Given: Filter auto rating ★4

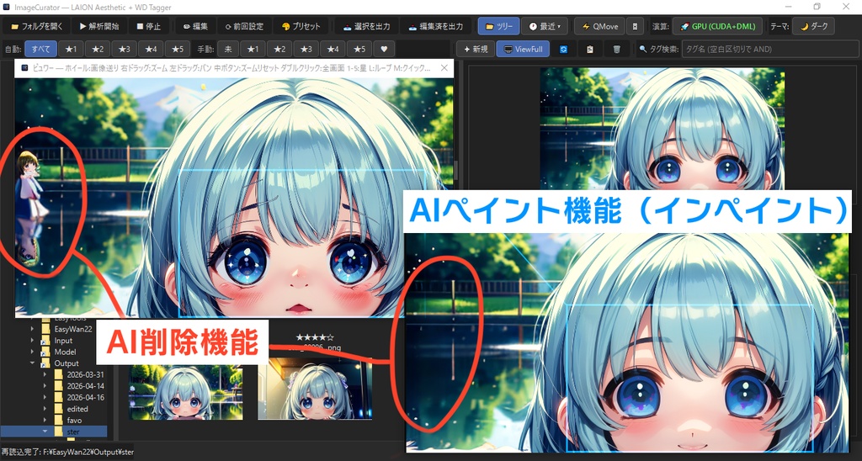Looking at the screenshot, I should pos(151,49).
